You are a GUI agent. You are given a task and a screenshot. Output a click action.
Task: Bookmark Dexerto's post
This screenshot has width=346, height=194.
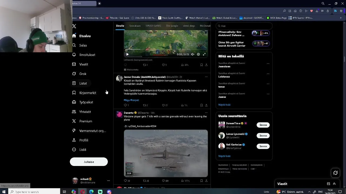pyautogui.click(x=201, y=181)
